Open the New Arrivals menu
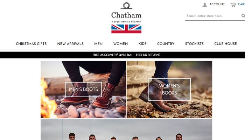 [70, 44]
